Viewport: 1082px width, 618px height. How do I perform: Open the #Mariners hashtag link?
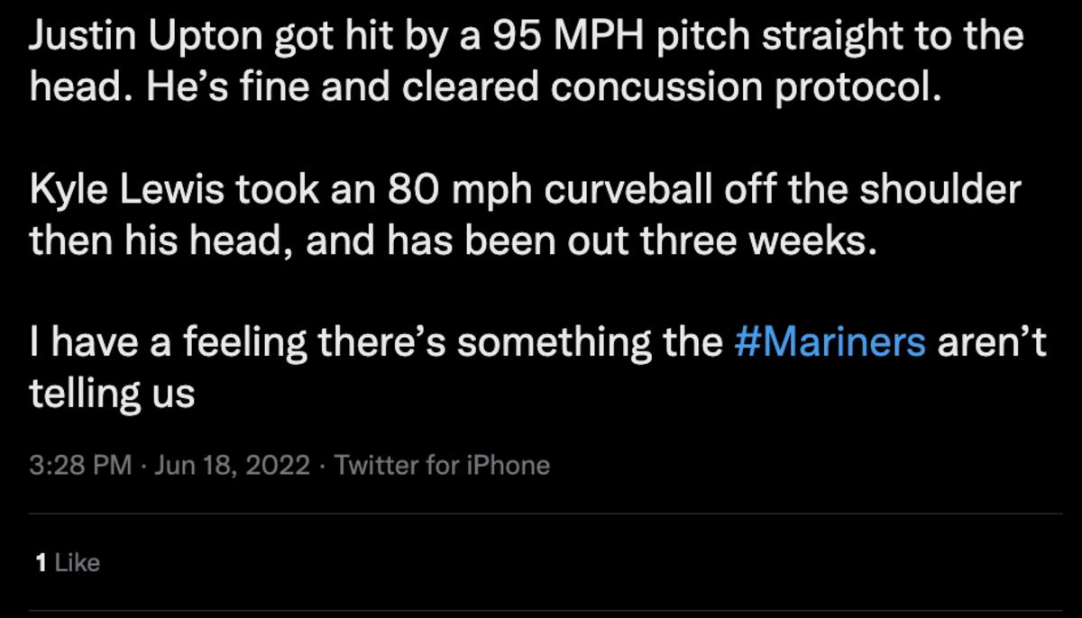click(x=830, y=343)
